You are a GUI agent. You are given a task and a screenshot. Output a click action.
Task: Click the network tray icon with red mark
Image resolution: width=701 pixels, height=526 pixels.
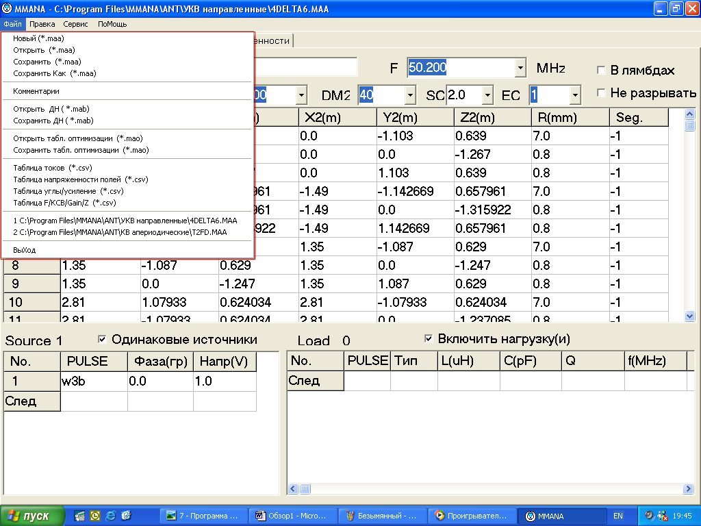click(662, 516)
